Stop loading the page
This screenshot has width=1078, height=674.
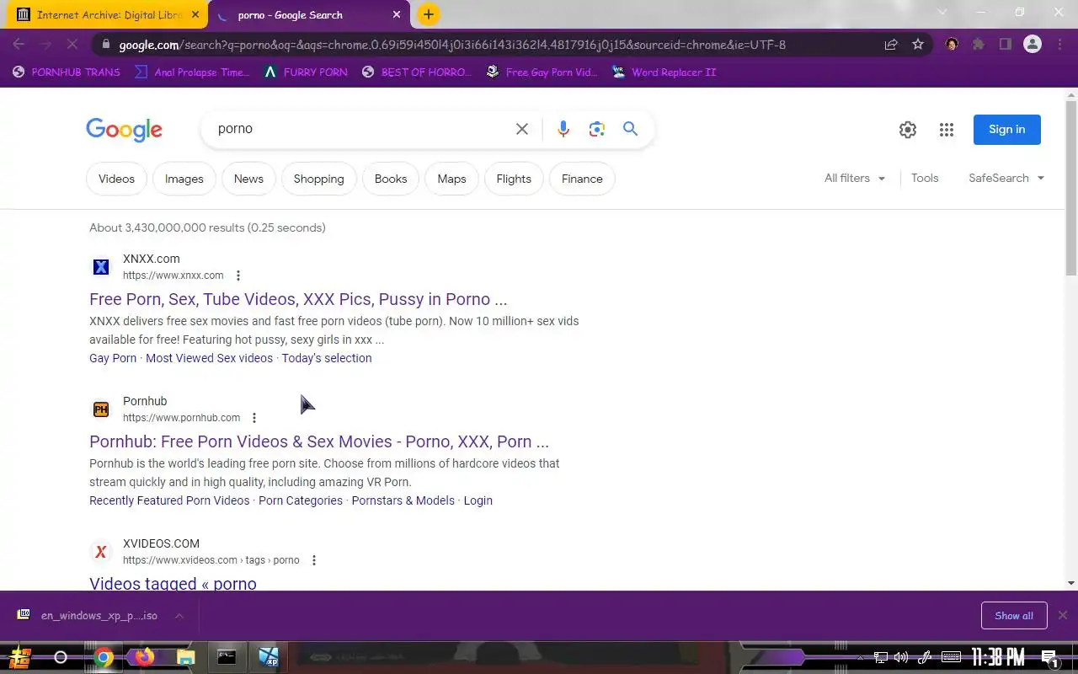point(72,45)
